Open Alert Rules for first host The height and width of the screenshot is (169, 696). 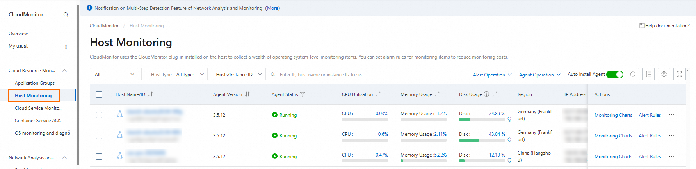click(x=650, y=115)
